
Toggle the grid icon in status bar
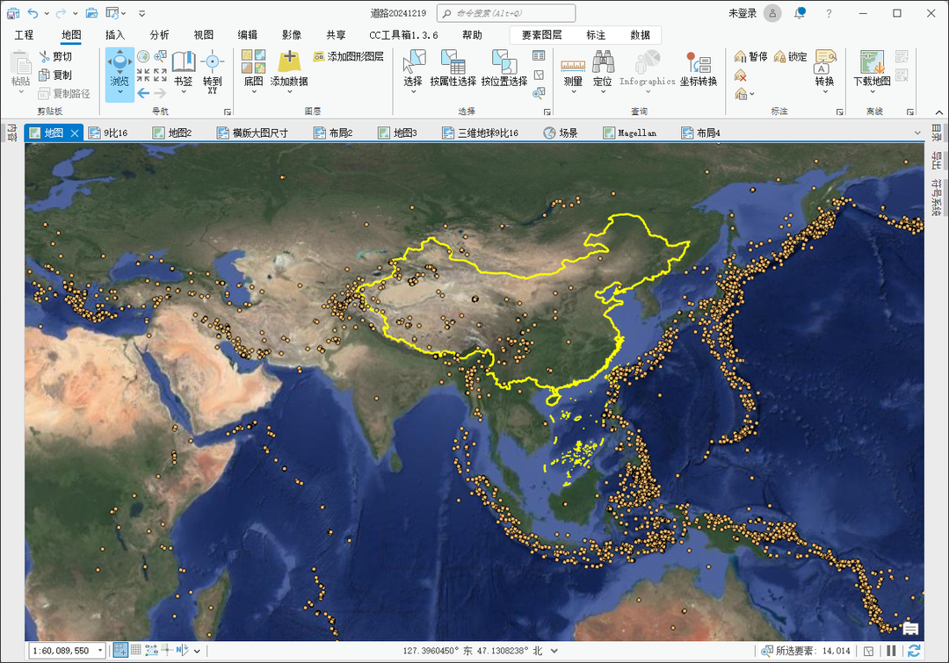point(136,651)
